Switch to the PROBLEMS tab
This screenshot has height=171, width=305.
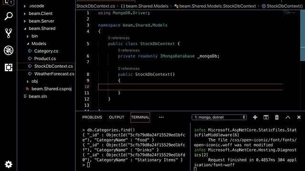pos(92,117)
